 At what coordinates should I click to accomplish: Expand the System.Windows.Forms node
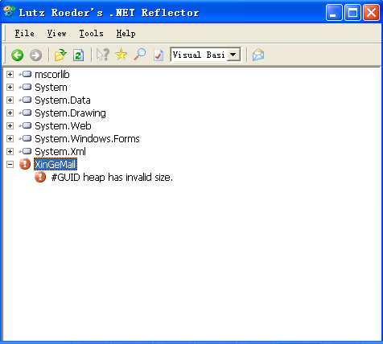(10, 138)
